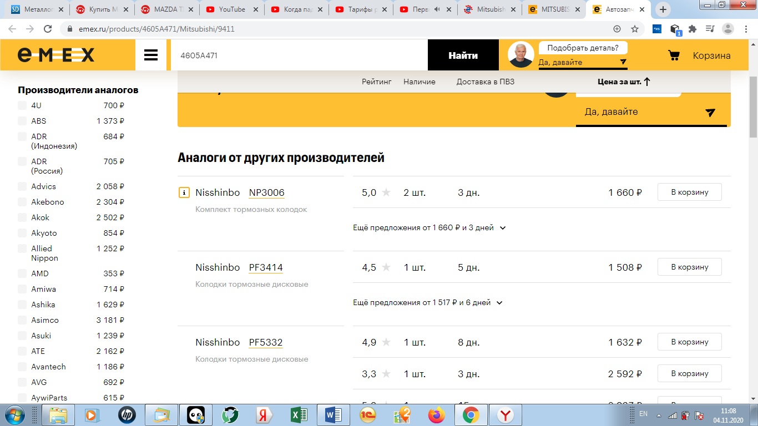Select the Advics checkbox
The image size is (758, 426).
click(x=22, y=186)
